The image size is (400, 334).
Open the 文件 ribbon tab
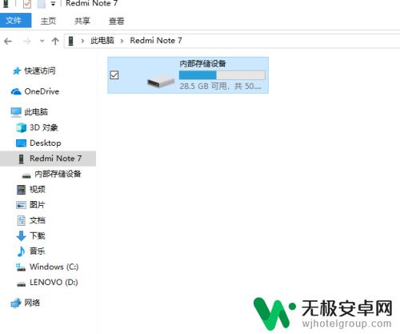pyautogui.click(x=15, y=20)
